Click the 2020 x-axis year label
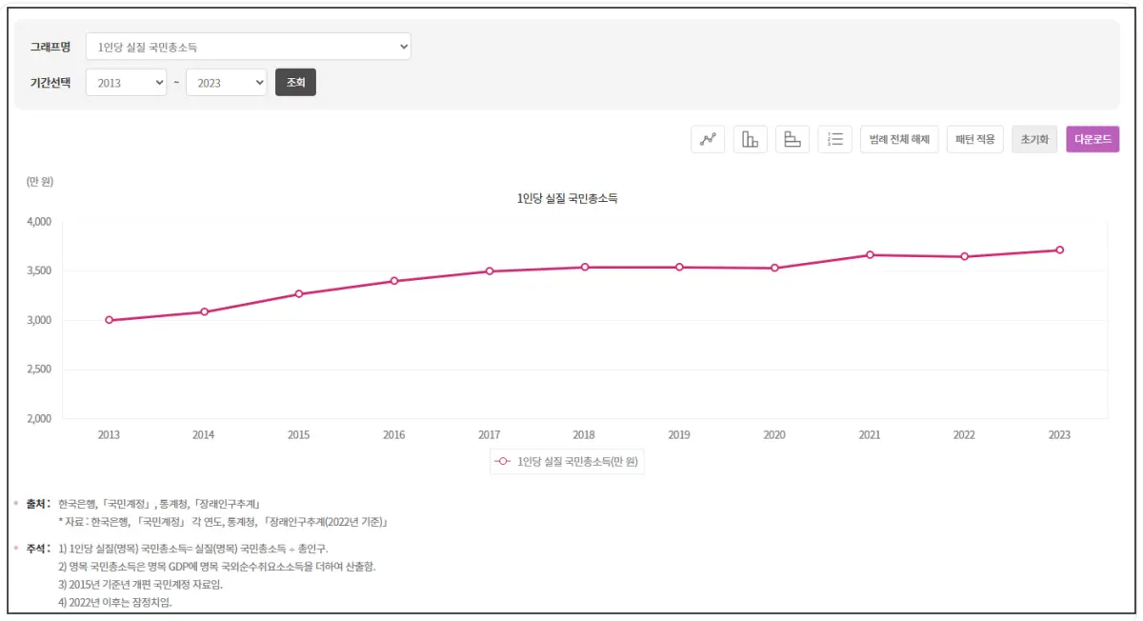The height and width of the screenshot is (621, 1143). tap(773, 434)
